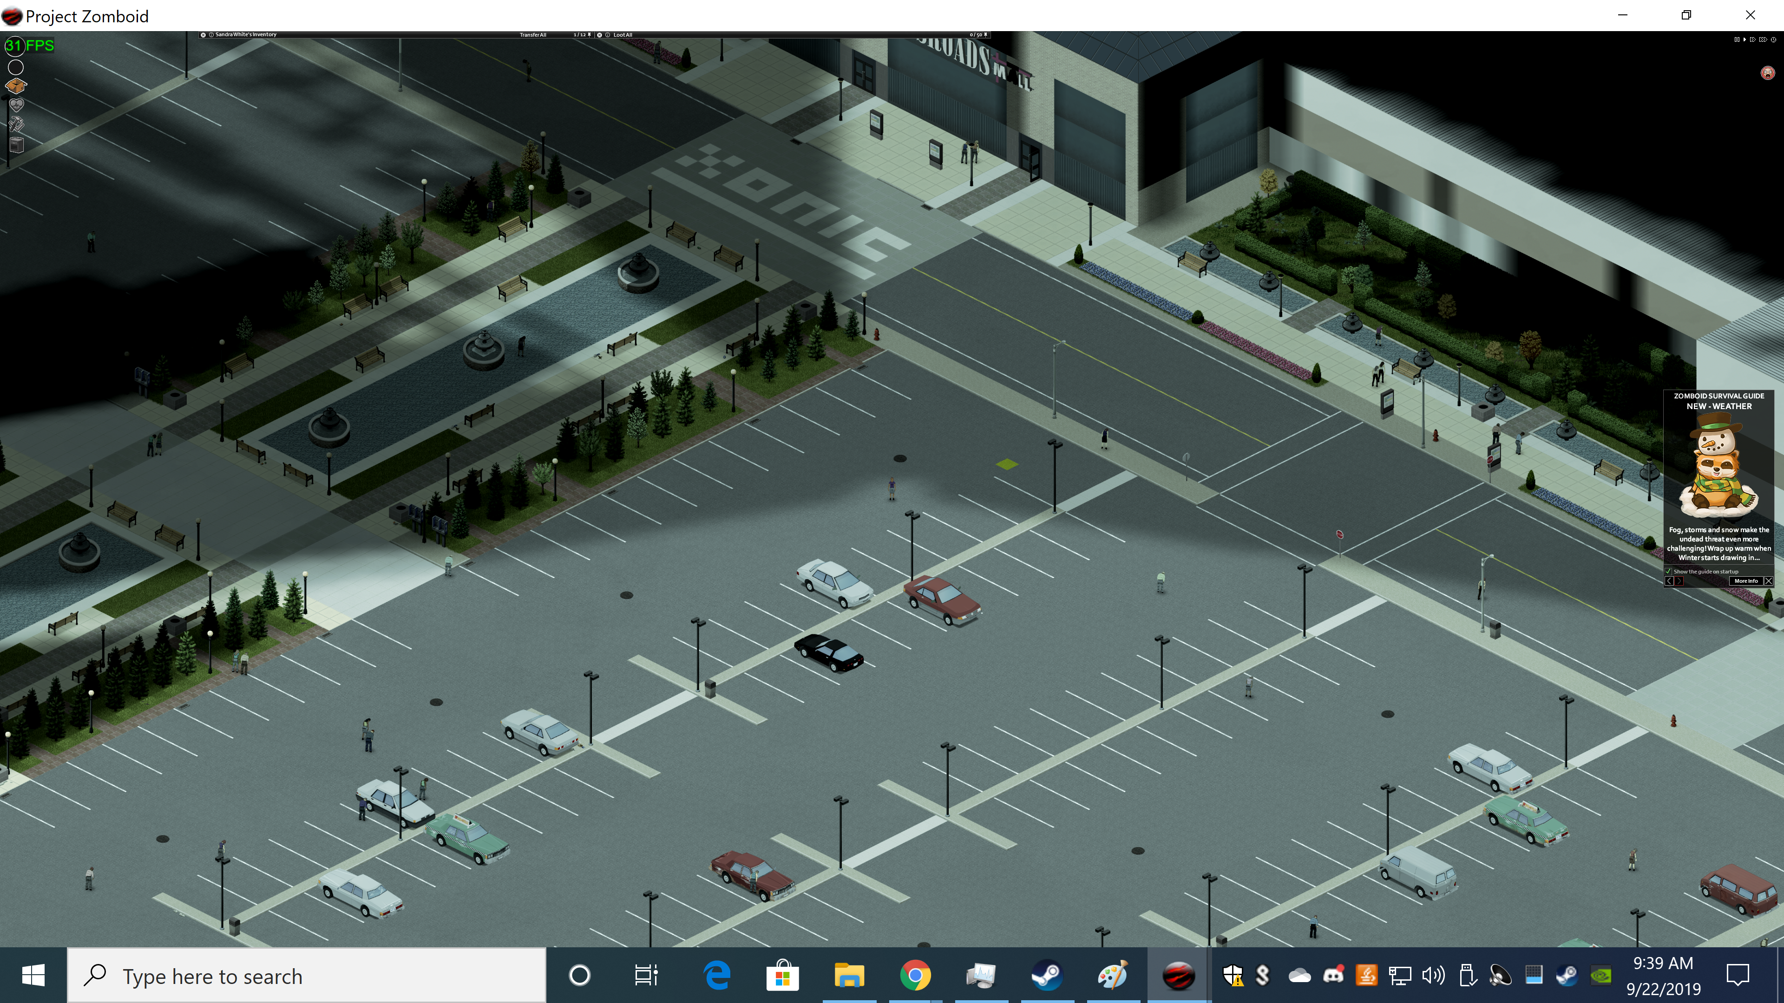Click the Windows Start button
The height and width of the screenshot is (1003, 1784).
pos(33,976)
